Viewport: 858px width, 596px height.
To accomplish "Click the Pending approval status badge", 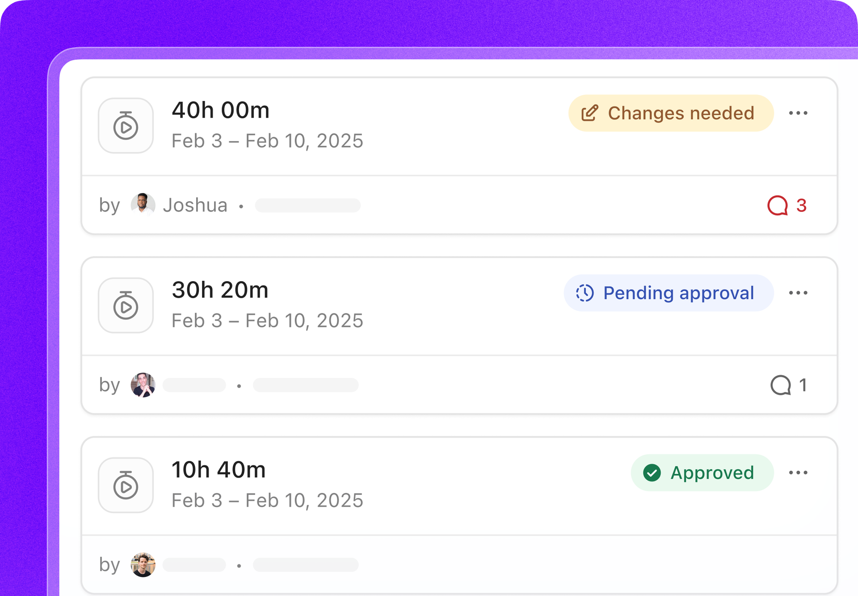I will (669, 293).
